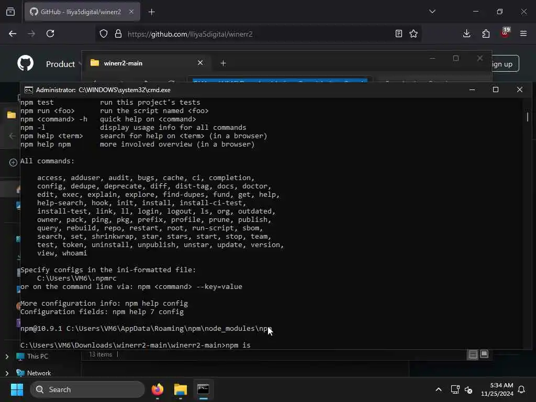Close the GitHub winerr2 browser tab
The height and width of the screenshot is (402, 536).
pos(131,12)
